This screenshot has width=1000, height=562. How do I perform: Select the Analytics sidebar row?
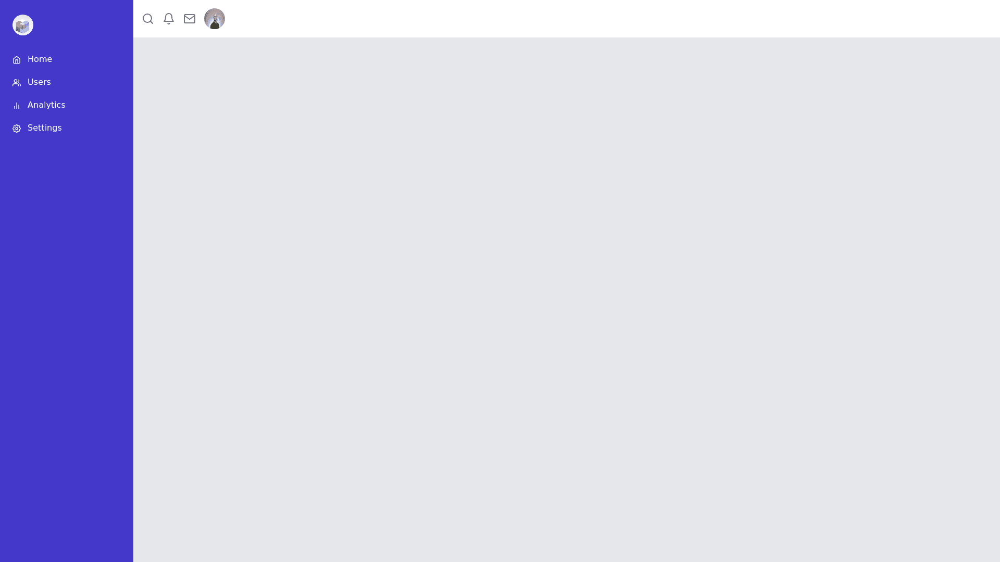click(67, 105)
